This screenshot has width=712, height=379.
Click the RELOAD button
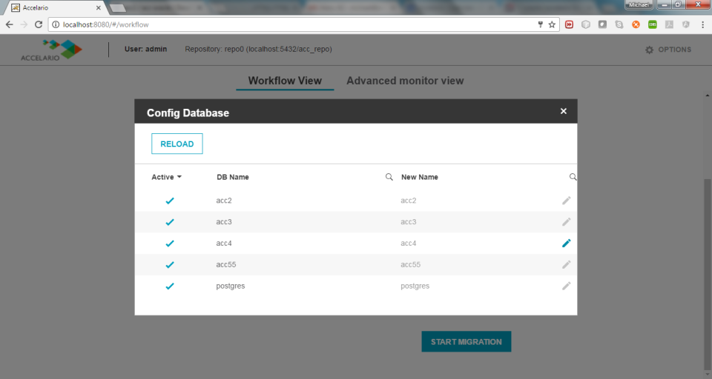pos(177,144)
